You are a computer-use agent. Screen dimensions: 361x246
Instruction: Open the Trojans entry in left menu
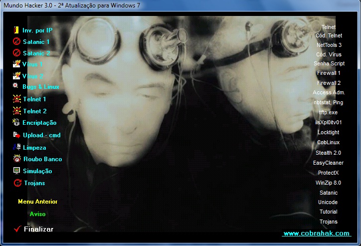(x=34, y=183)
